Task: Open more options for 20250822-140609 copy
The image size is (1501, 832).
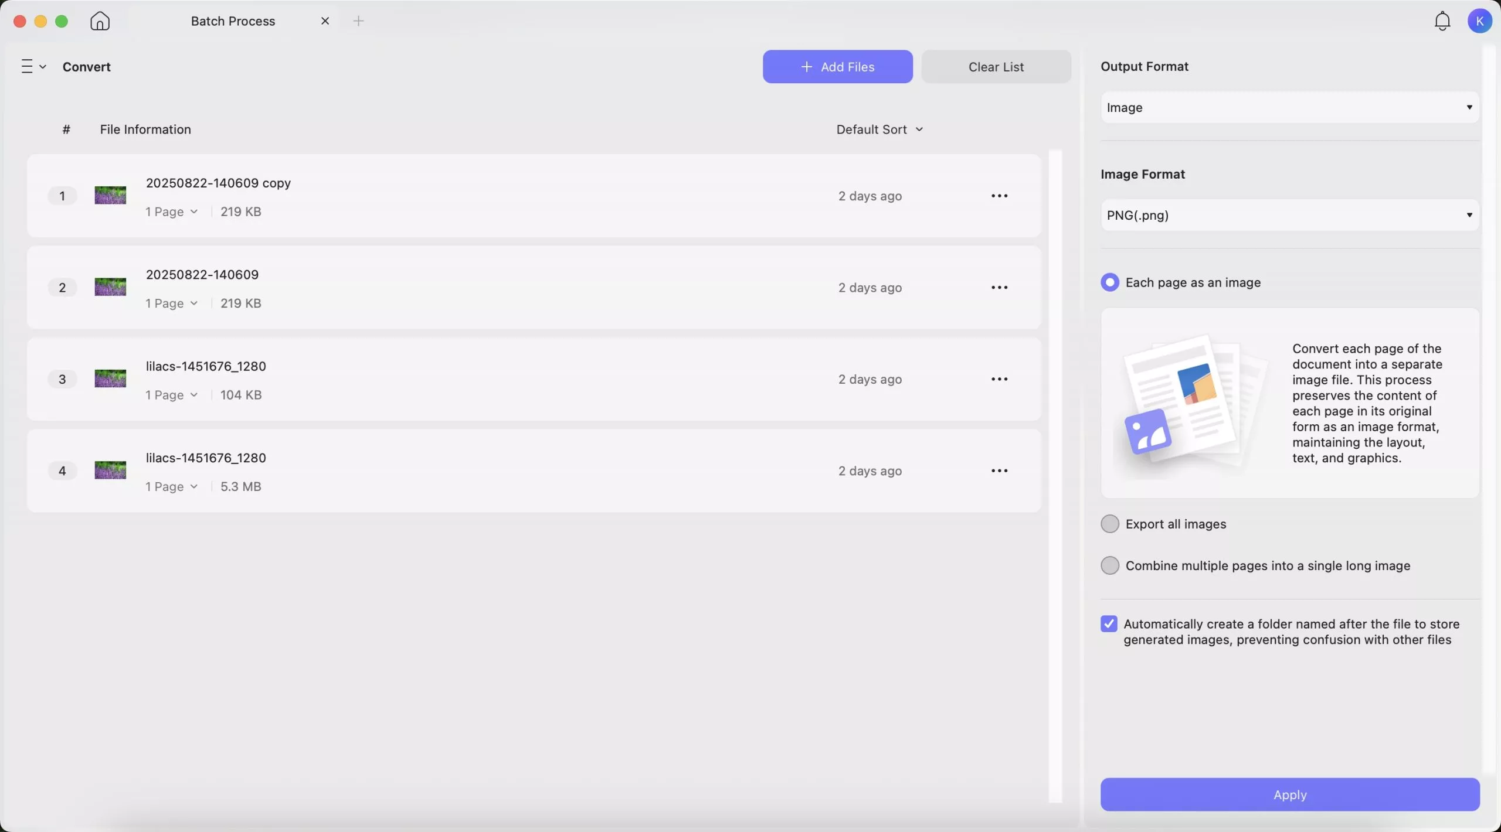Action: pos(999,196)
